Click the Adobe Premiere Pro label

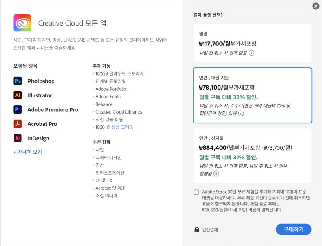click(x=53, y=110)
